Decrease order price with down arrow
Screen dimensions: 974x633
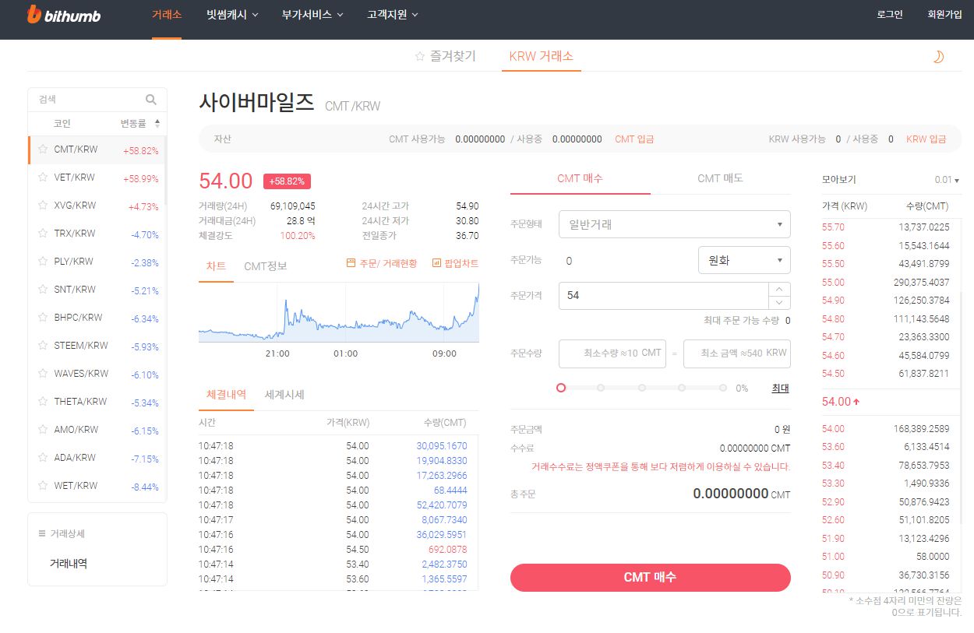779,302
